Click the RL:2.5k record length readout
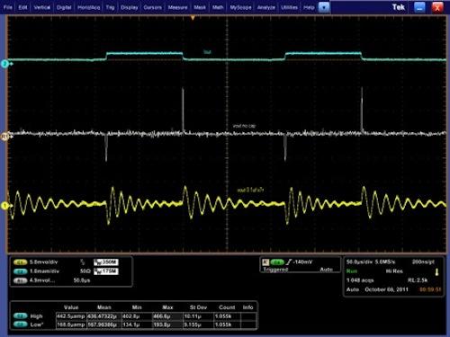Image resolution: width=450 pixels, height=337 pixels. coord(418,280)
